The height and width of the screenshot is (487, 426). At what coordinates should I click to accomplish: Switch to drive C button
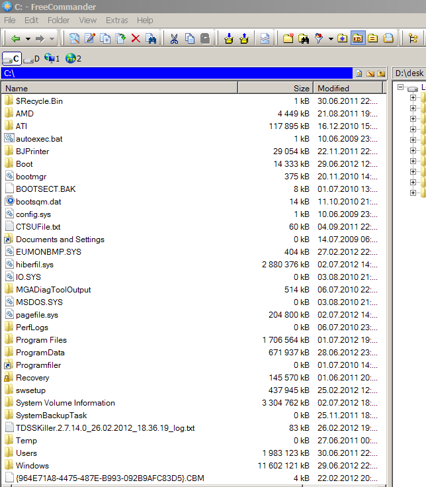click(12, 59)
